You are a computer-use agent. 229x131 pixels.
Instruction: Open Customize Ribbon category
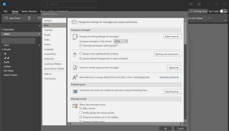point(54,64)
